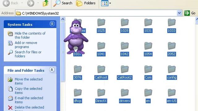Select the 1031 folder

pyautogui.click(x=148, y=26)
